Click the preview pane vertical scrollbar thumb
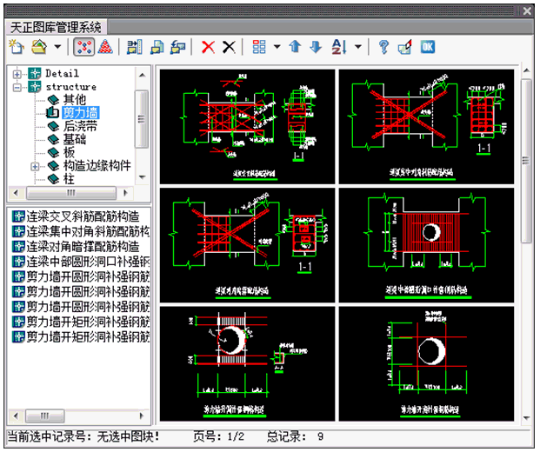 526,161
